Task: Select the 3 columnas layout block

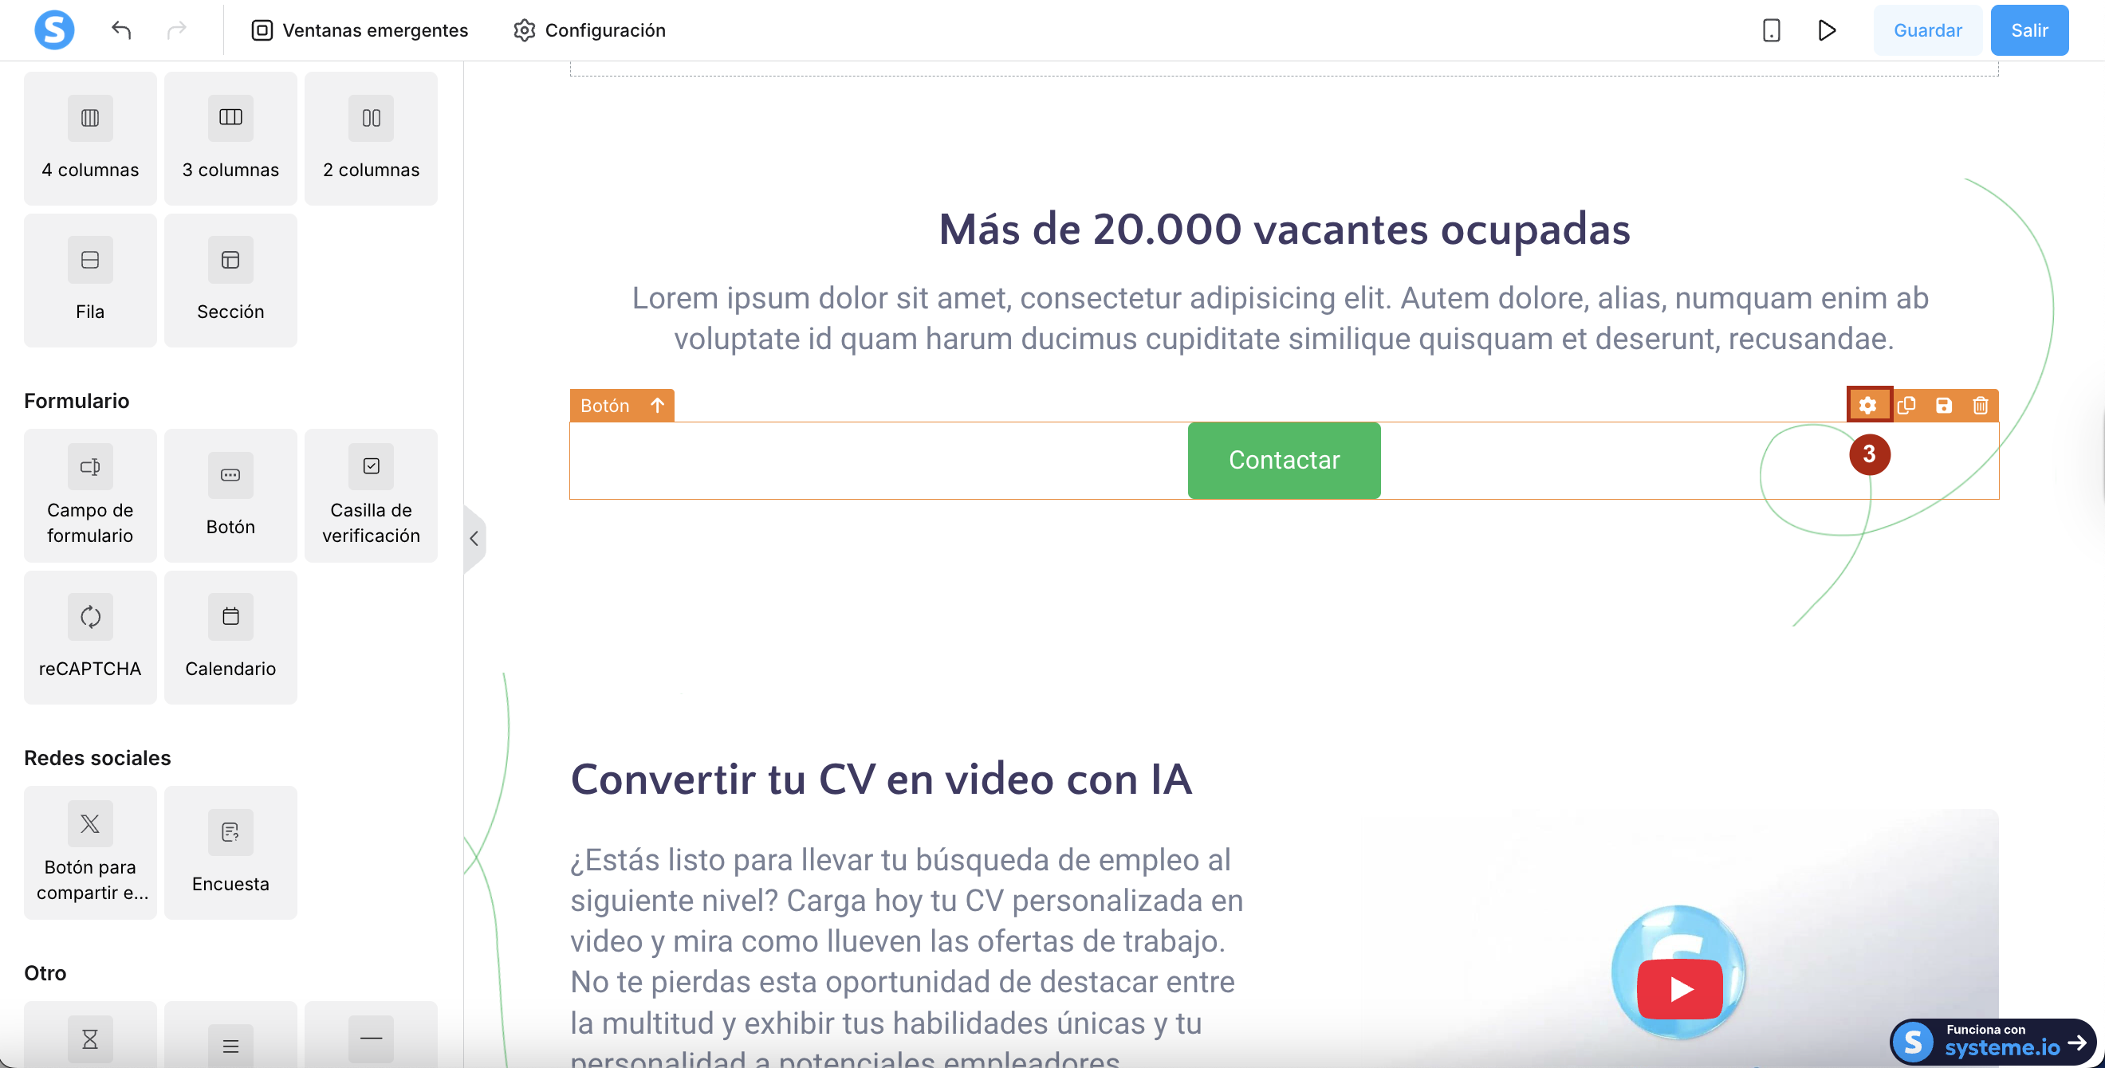Action: [x=230, y=138]
